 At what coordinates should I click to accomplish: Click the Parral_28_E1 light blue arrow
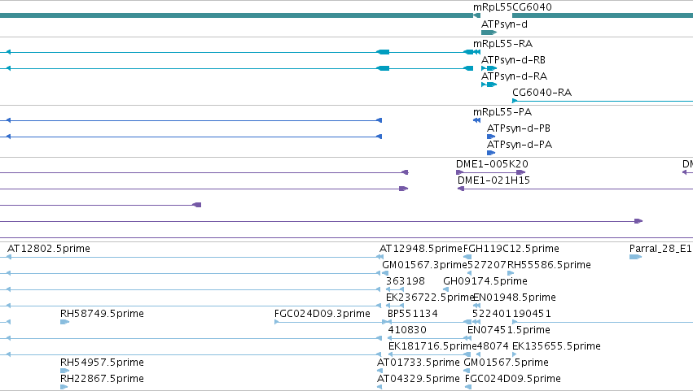[x=635, y=257]
